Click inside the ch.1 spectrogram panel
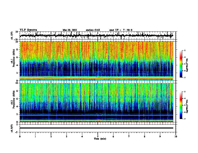This screenshot has width=198, height=153. [x=96, y=61]
